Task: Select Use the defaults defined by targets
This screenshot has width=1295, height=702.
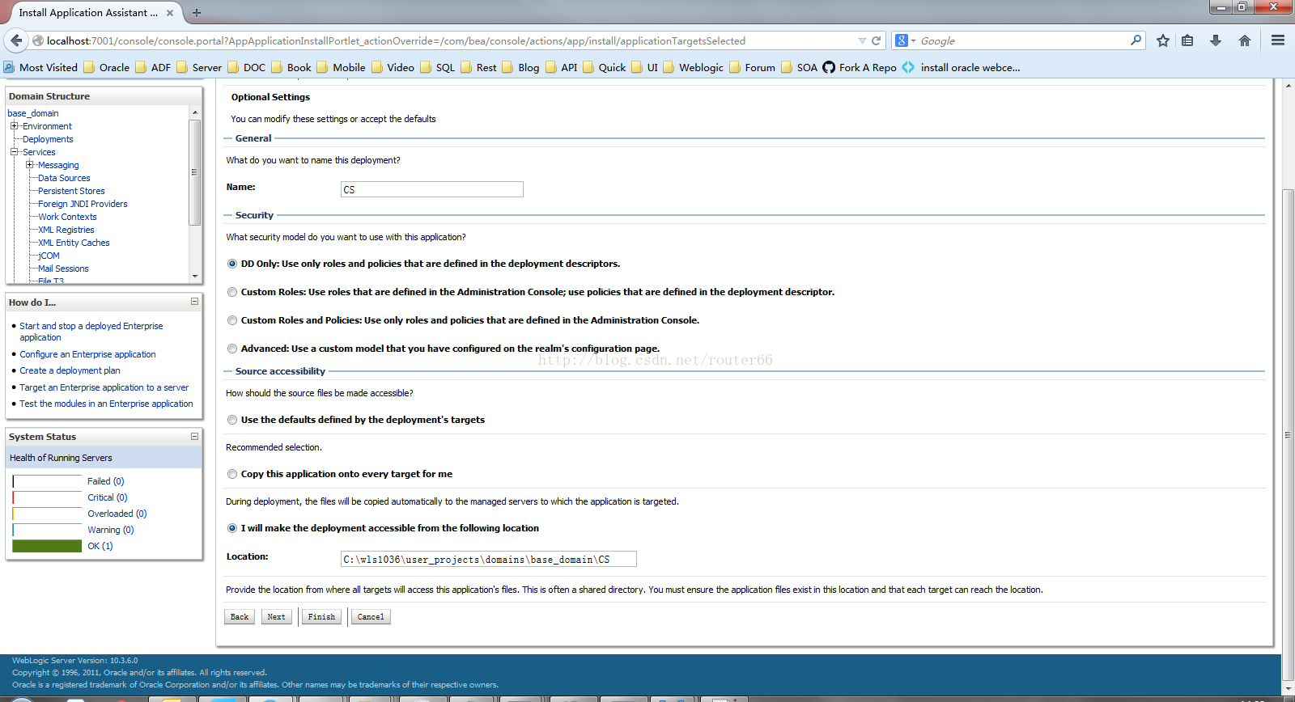Action: coord(232,420)
